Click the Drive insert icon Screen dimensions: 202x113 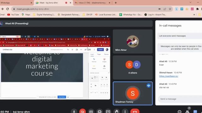[x=104, y=67]
